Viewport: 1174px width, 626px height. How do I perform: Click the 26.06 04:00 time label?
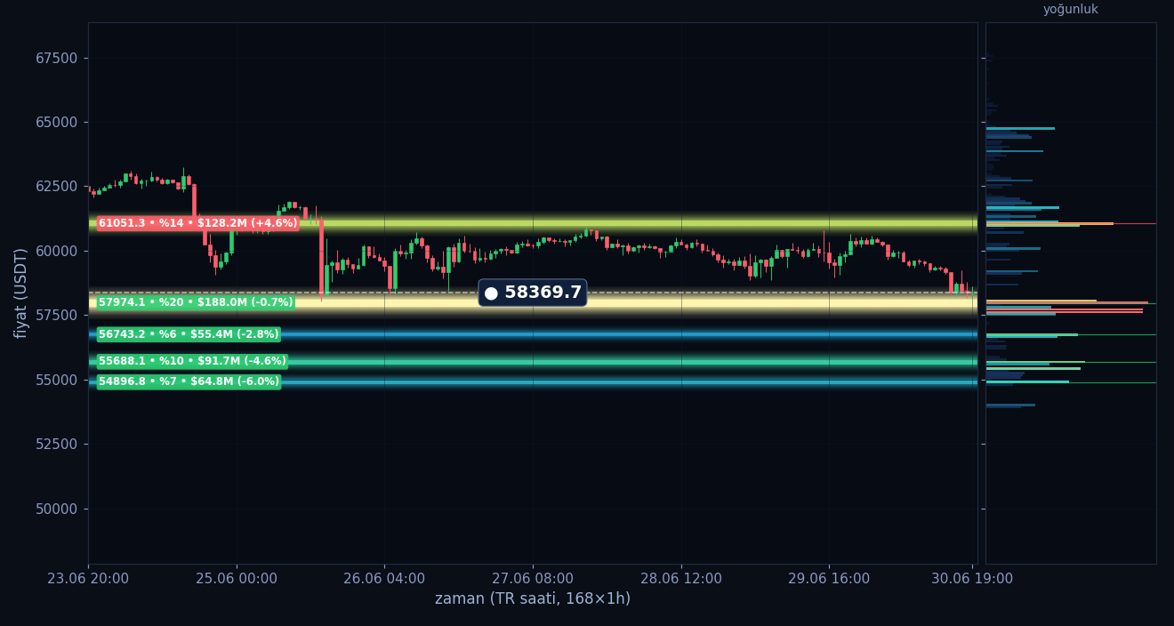[384, 579]
